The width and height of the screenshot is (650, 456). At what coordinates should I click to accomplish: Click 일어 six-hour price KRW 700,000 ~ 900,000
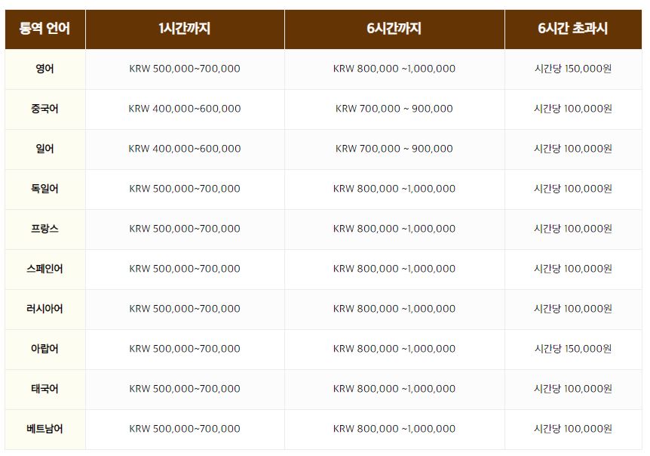(x=394, y=149)
